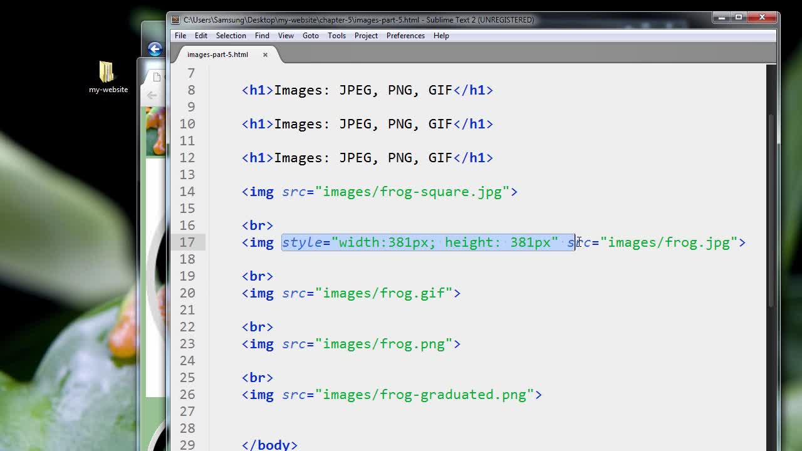
Task: Click the br tag on line 25
Action: click(x=258, y=378)
